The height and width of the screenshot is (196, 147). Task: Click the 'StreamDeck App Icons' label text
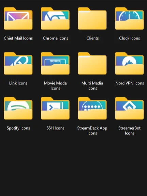tap(92, 131)
